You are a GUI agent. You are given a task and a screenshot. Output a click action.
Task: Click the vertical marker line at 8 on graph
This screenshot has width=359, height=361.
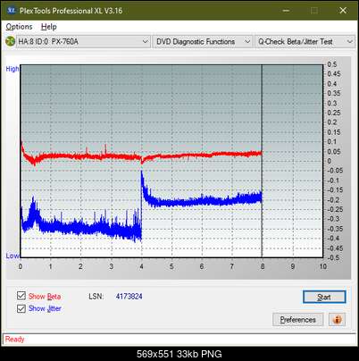click(x=262, y=161)
